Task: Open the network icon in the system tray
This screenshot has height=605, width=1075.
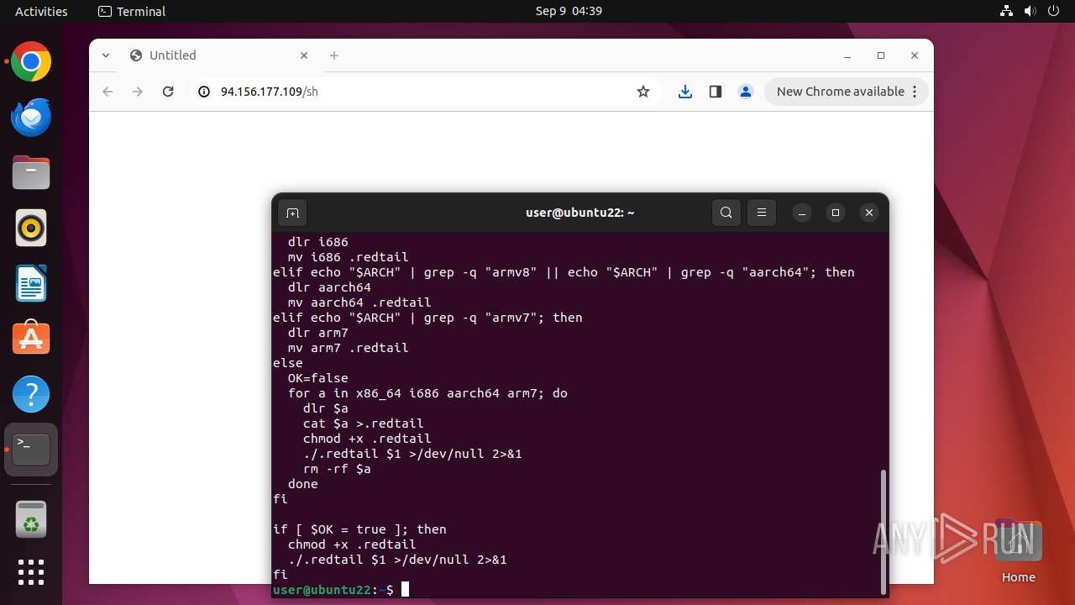Action: (1007, 11)
